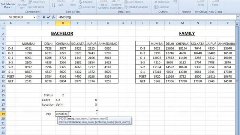Click the Location value delhi
Screen dimensions: 240x135
63,105
